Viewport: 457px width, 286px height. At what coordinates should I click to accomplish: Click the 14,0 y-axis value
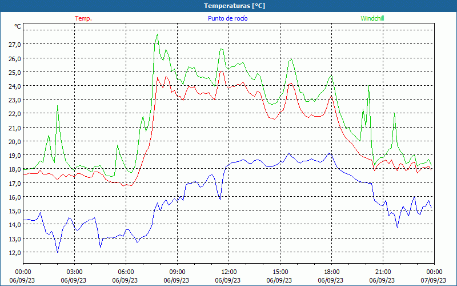point(15,225)
